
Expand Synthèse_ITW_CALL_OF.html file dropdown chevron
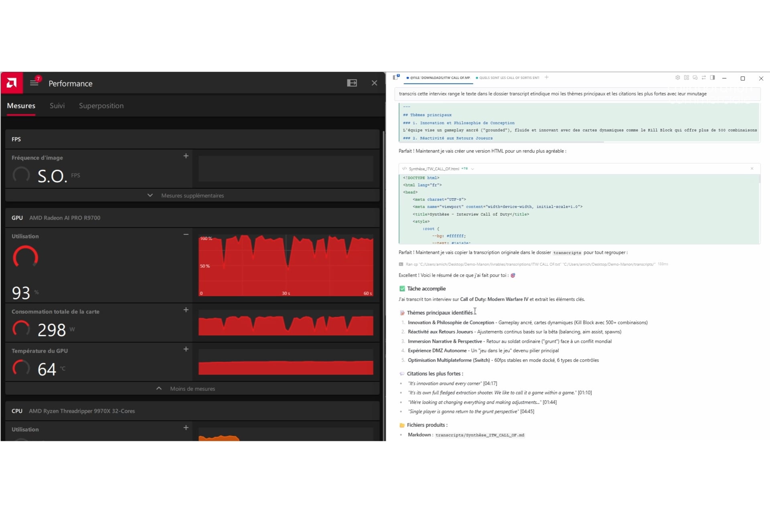pos(472,169)
